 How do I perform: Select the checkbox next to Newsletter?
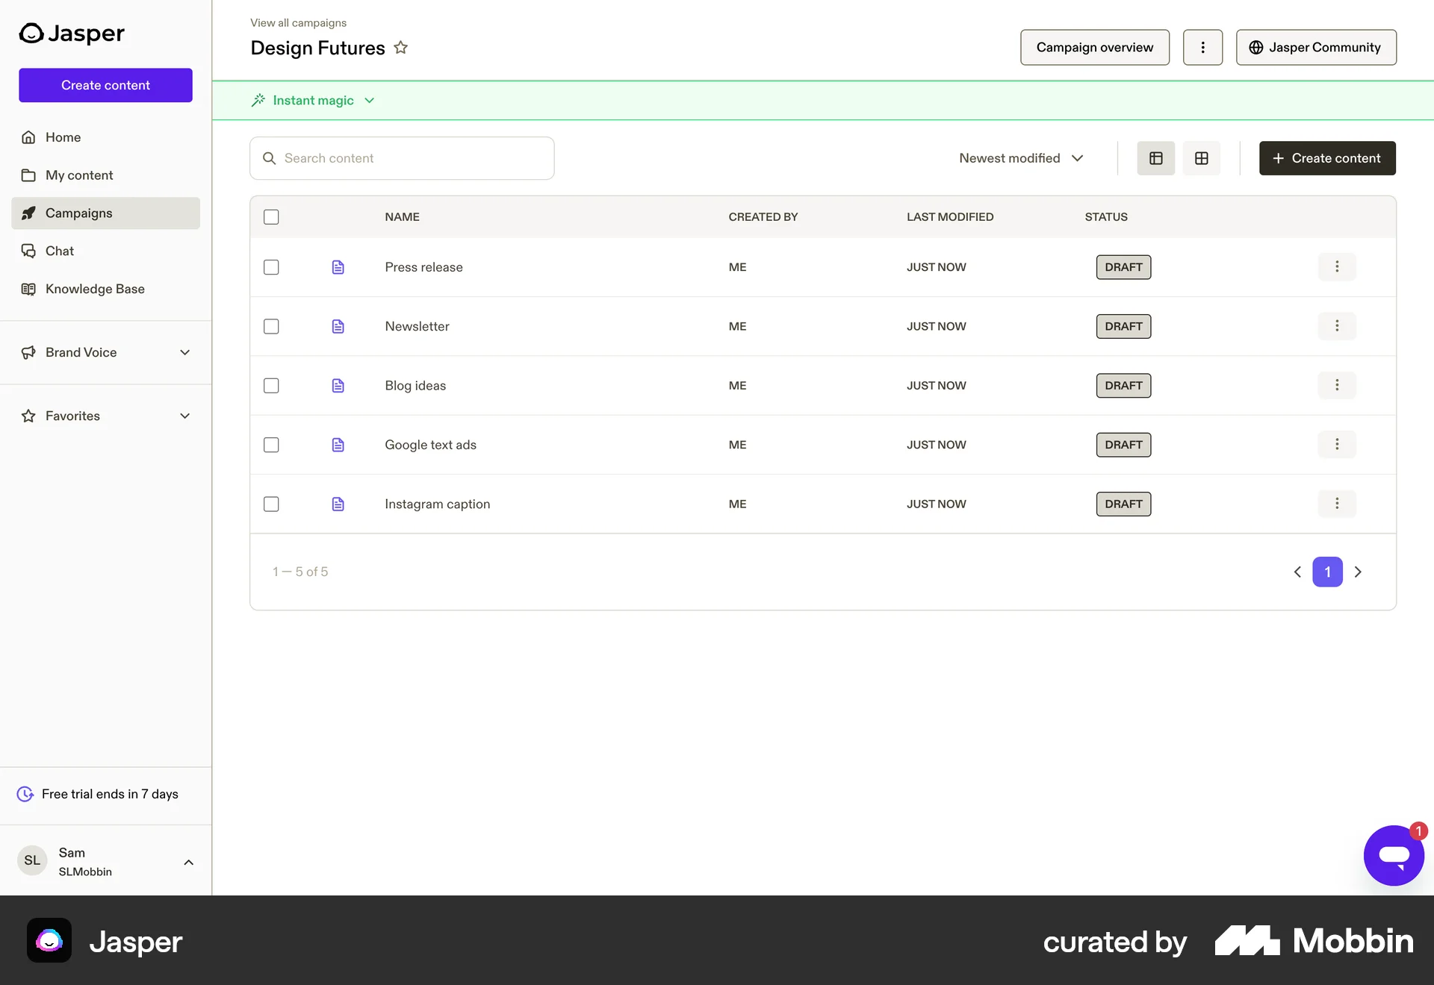pyautogui.click(x=271, y=326)
